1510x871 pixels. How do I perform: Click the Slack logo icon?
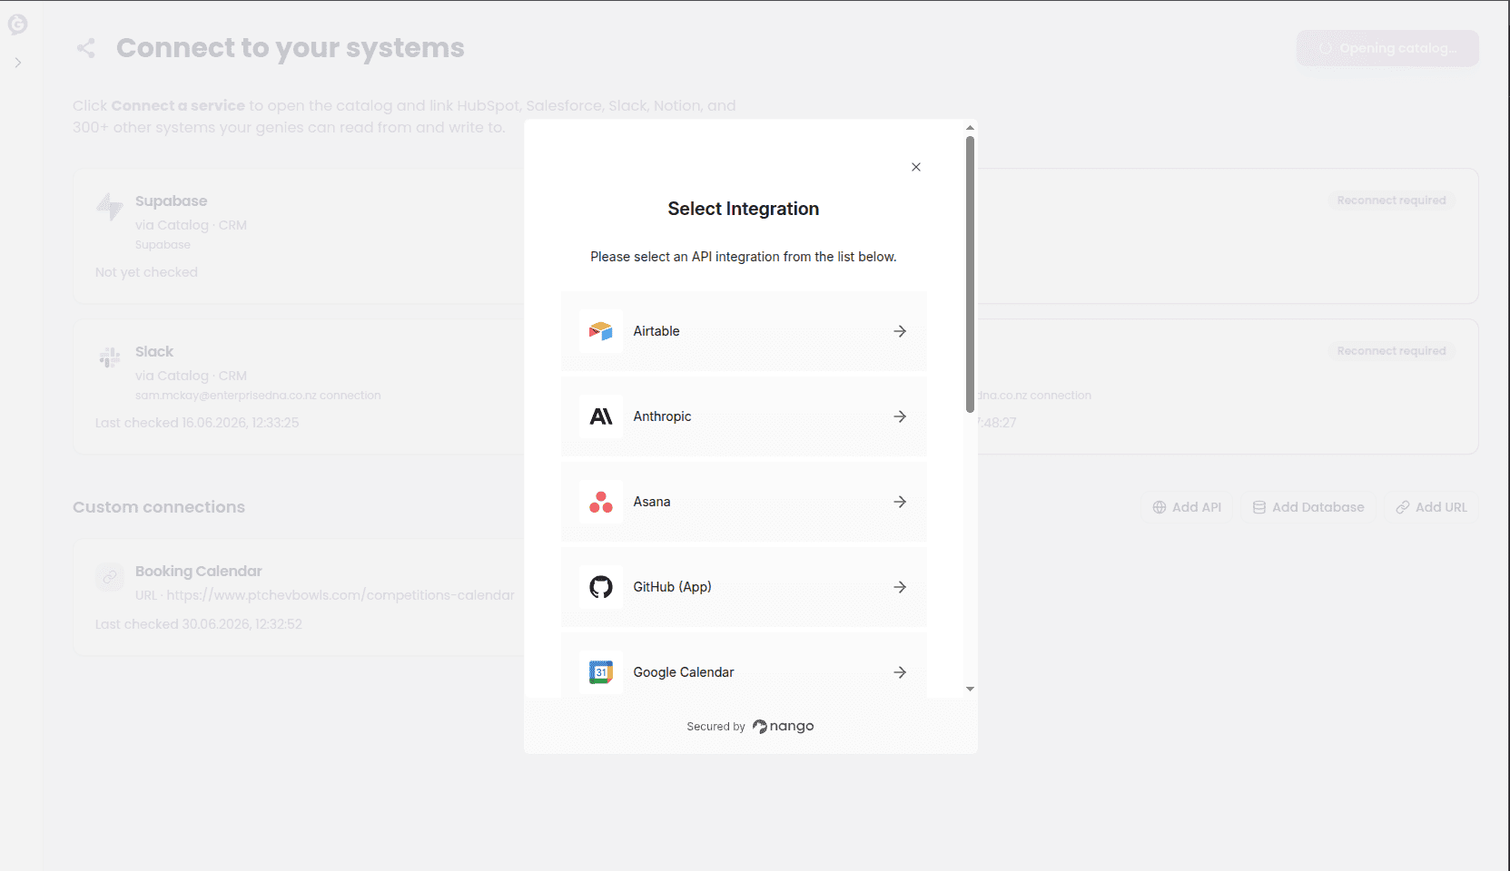tap(110, 357)
